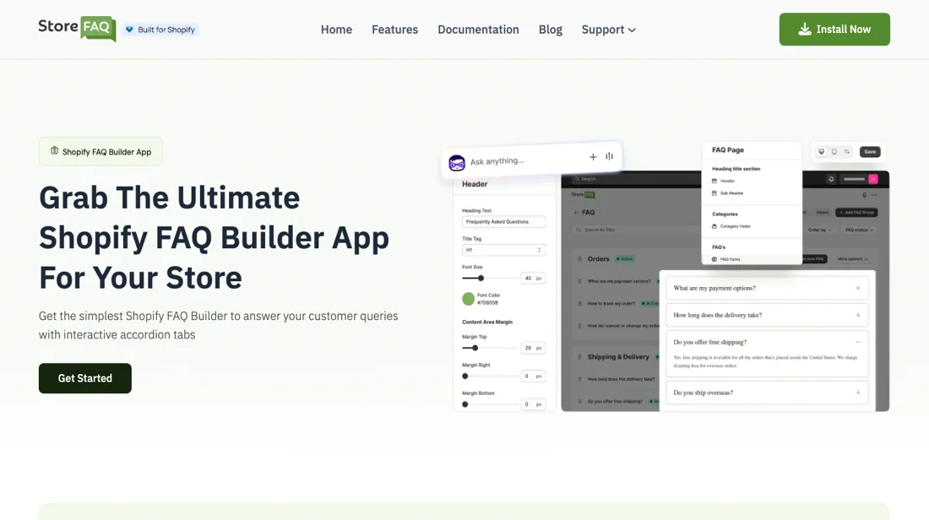Click the AI assistant avatar in Ask anything bar
The width and height of the screenshot is (929, 520).
pyautogui.click(x=457, y=163)
